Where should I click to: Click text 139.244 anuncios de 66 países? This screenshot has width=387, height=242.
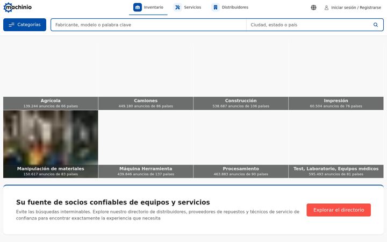[x=51, y=106]
